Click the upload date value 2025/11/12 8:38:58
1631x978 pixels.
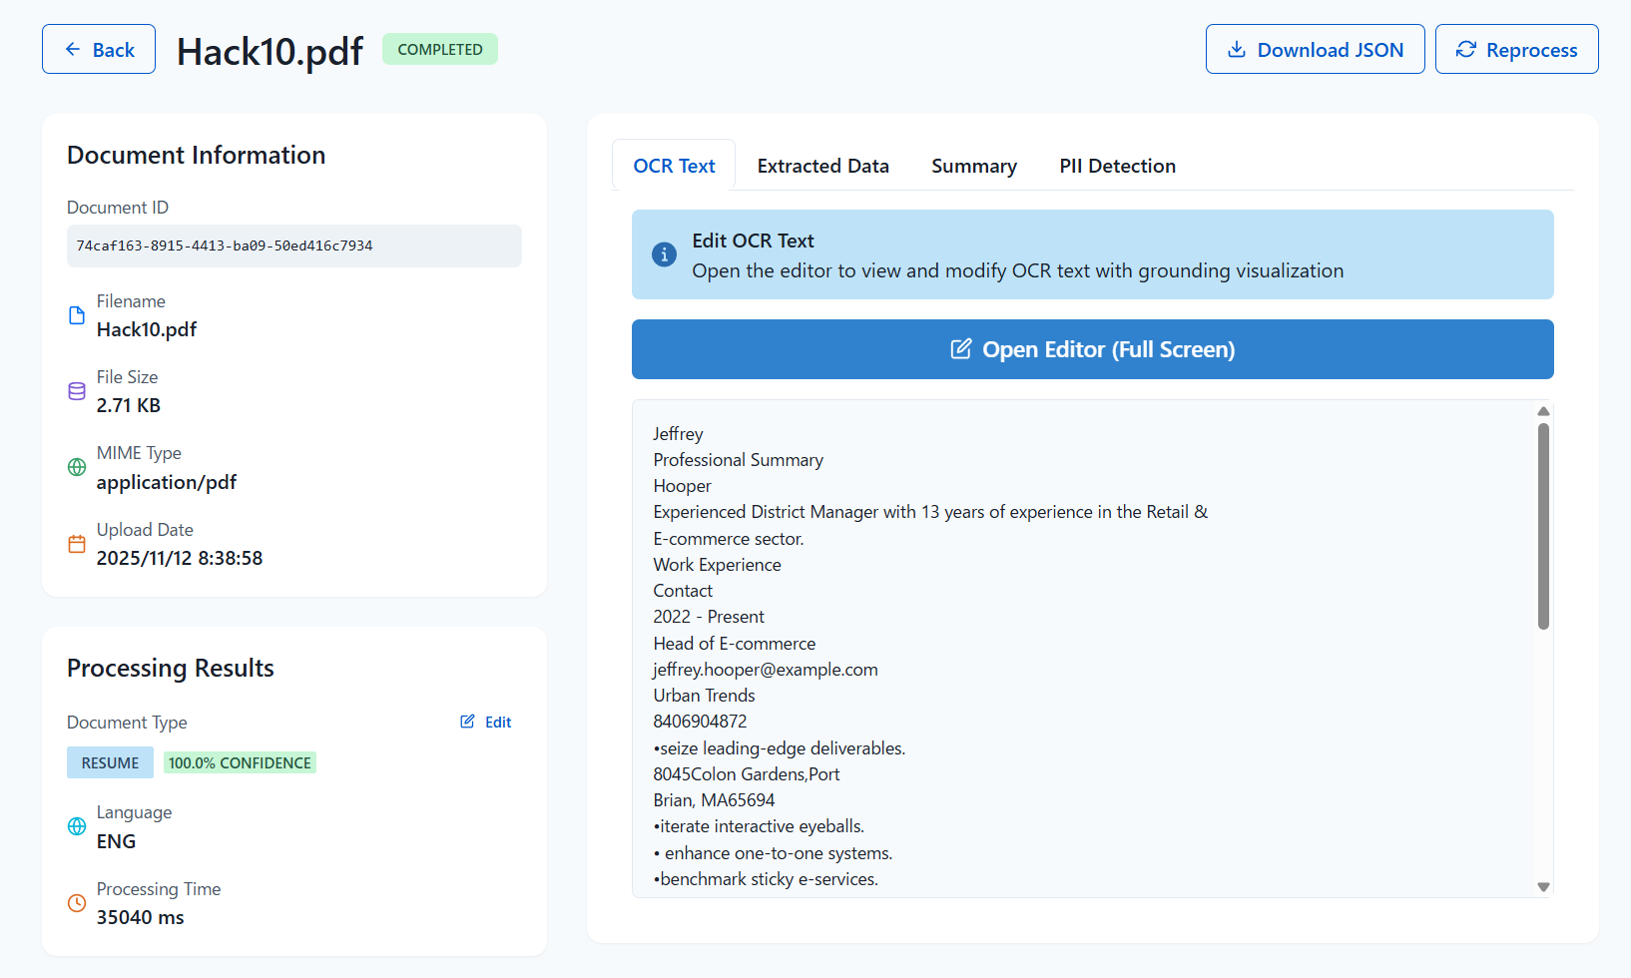180,558
